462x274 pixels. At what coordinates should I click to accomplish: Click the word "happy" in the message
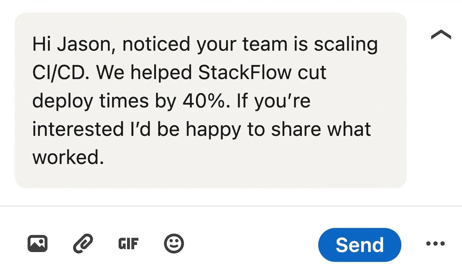pyautogui.click(x=213, y=129)
